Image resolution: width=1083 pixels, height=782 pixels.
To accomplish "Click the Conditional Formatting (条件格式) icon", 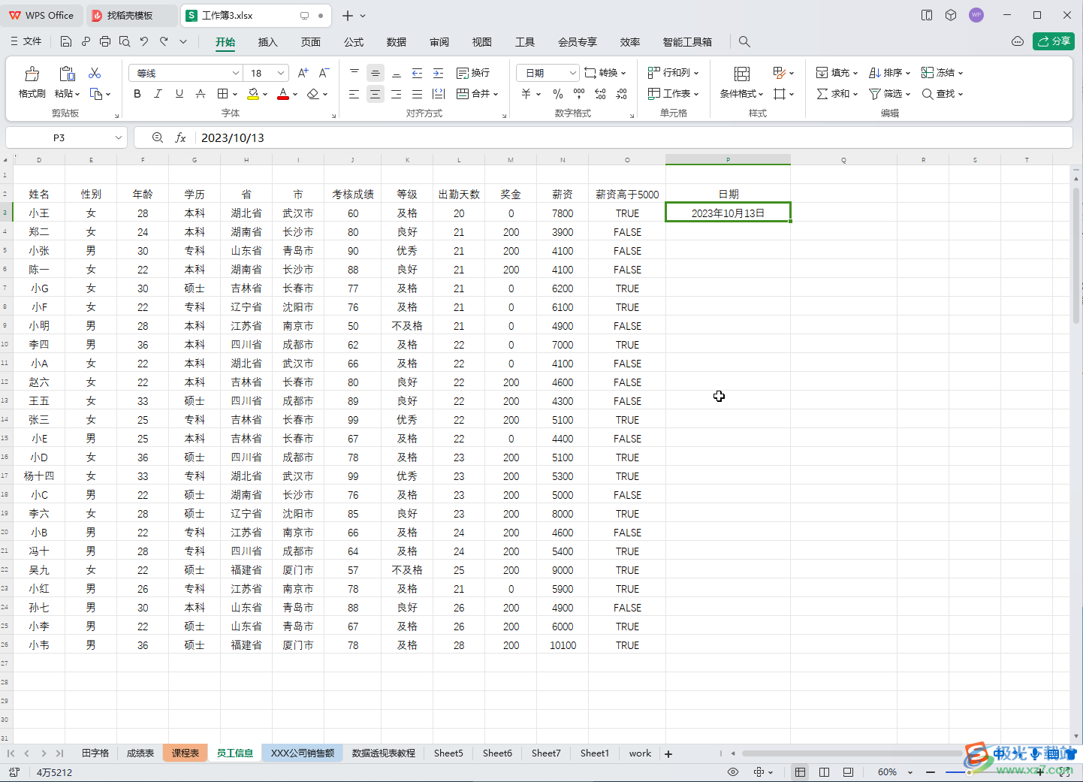I will click(x=742, y=74).
